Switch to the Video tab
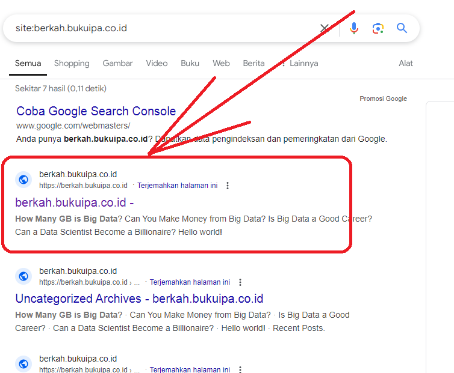Image resolution: width=454 pixels, height=373 pixels. tap(157, 63)
